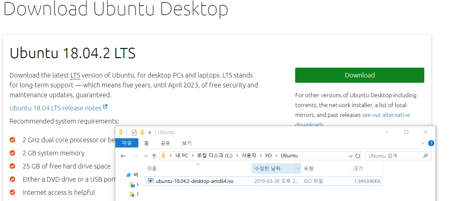The width and height of the screenshot is (449, 201).
Task: Select Ubuntu segment in the address breadcrumb
Action: pyautogui.click(x=289, y=156)
